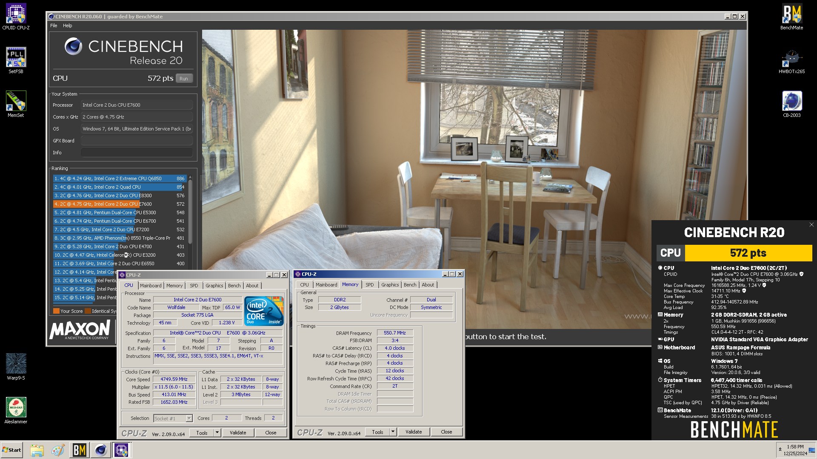817x459 pixels.
Task: Select ranking row Pentium Dual-Core E5300
Action: click(x=120, y=212)
